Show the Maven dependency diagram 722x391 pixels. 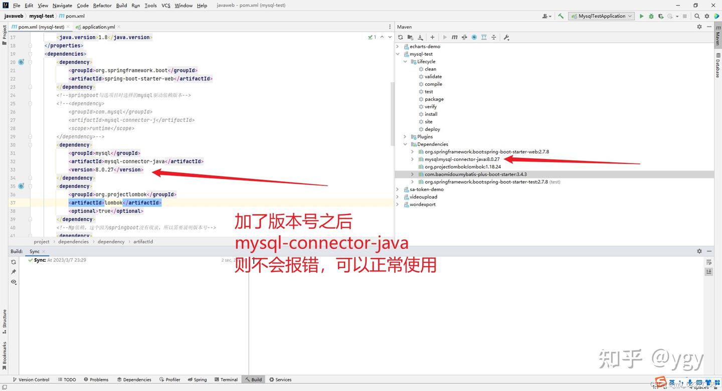484,37
